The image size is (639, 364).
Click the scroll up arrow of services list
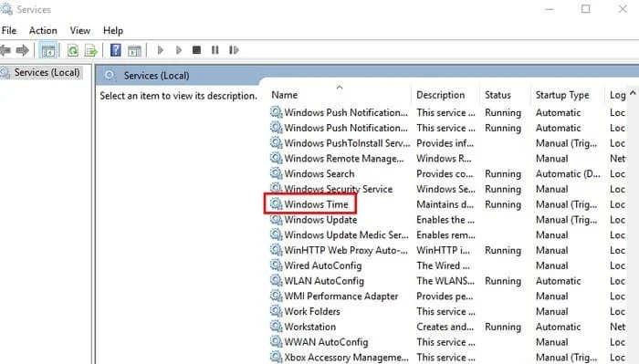point(633,93)
